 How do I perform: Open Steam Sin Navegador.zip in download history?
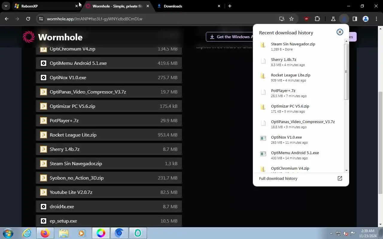(x=299, y=46)
